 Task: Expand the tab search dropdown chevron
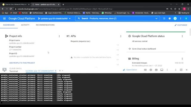(171, 4)
